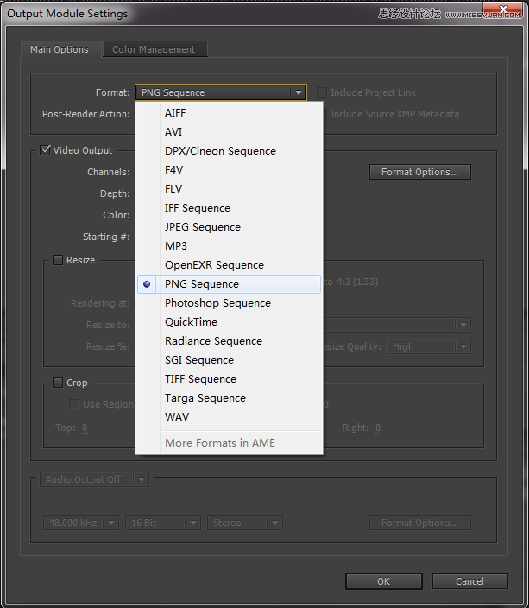Image resolution: width=529 pixels, height=608 pixels.
Task: Expand the Audio Output Off dropdown
Action: pyautogui.click(x=141, y=479)
